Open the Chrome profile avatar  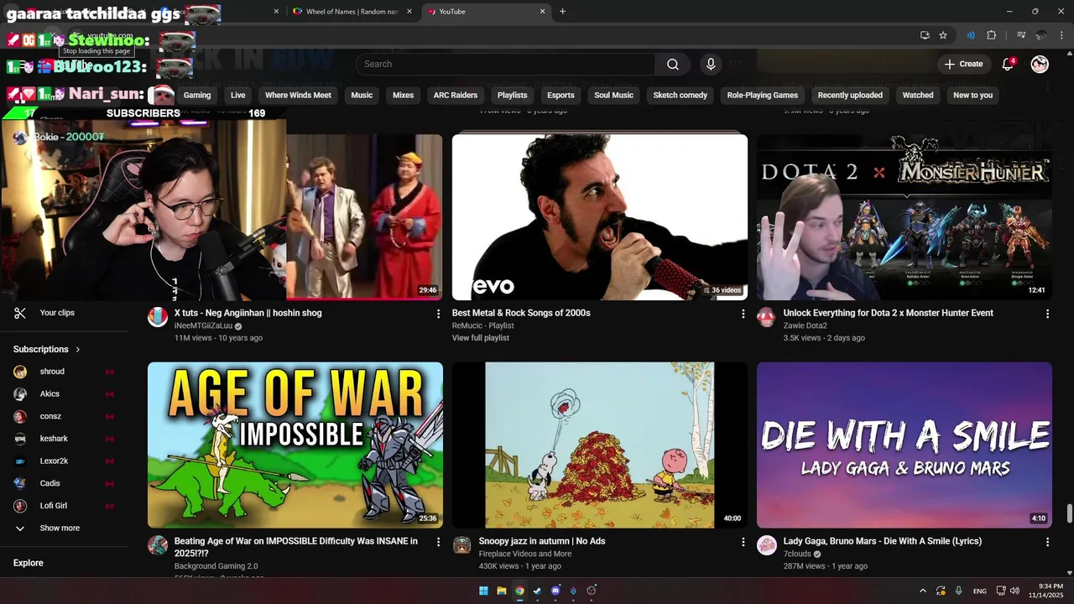click(x=1041, y=35)
